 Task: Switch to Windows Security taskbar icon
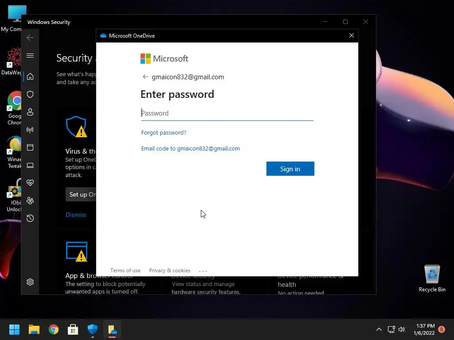coord(93,329)
